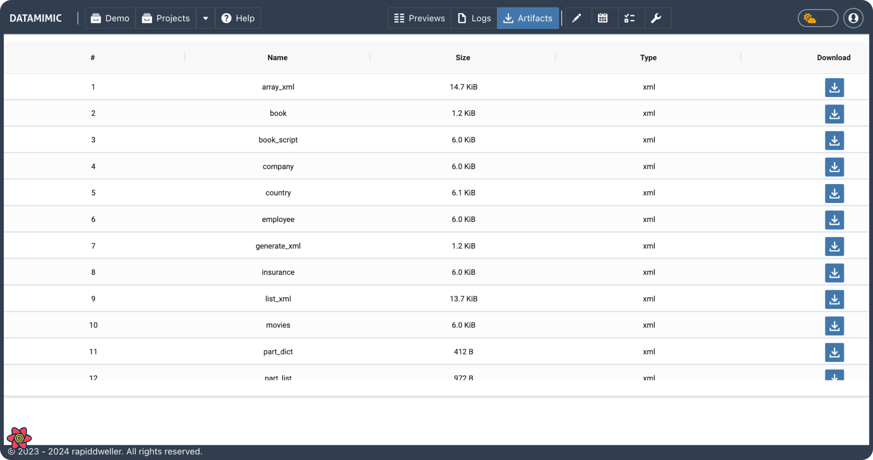Image resolution: width=873 pixels, height=460 pixels.
Task: Open the calendar schedule icon
Action: (603, 18)
